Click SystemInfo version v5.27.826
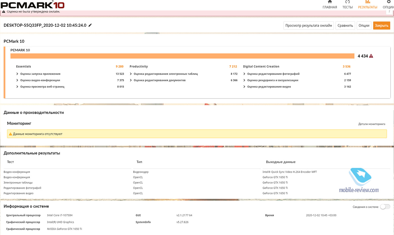Viewport: 394px width, 235px height. click(182, 222)
